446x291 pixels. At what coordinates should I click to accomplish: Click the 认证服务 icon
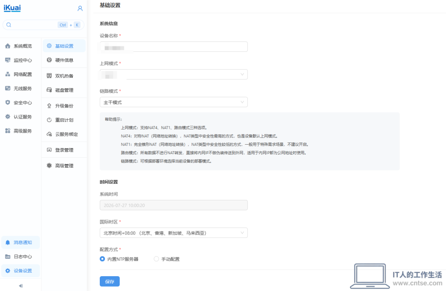point(8,117)
